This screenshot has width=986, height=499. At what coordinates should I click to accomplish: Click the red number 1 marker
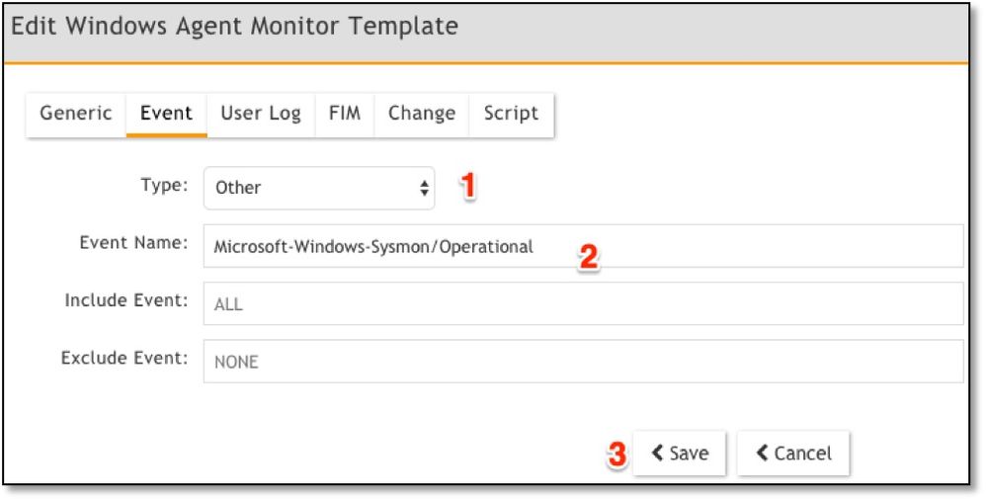click(x=470, y=185)
